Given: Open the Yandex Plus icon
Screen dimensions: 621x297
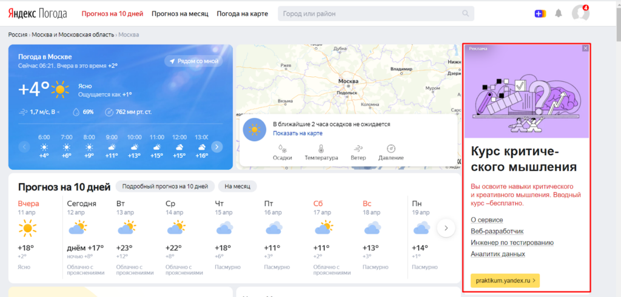Looking at the screenshot, I should (x=540, y=13).
